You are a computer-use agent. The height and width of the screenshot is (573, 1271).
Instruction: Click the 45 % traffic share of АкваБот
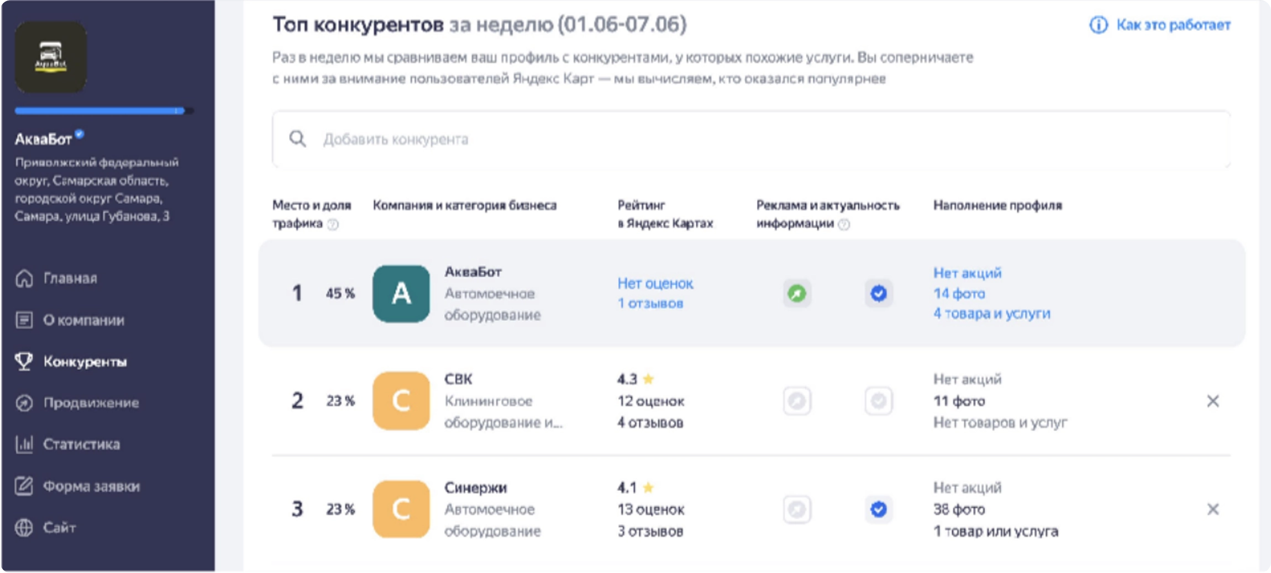coord(340,294)
